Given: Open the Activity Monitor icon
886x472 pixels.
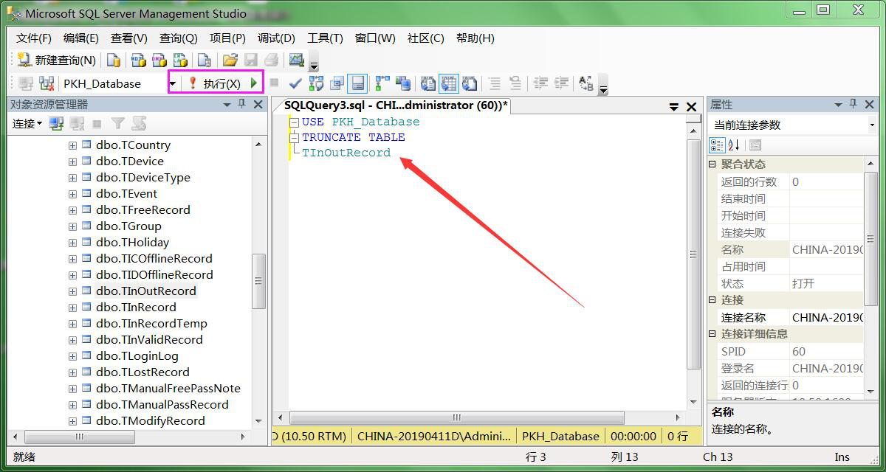Looking at the screenshot, I should click(x=296, y=60).
